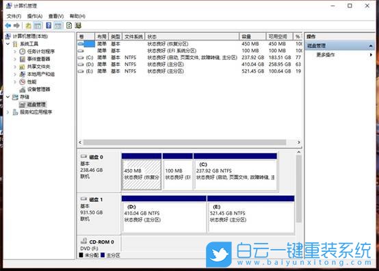Click the disk map vertical scrollbar up arrow

pyautogui.click(x=299, y=152)
